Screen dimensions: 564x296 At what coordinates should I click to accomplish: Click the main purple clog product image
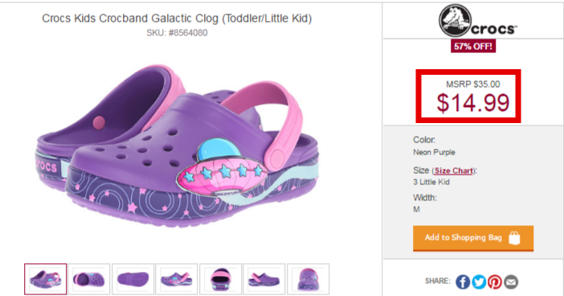click(177, 146)
